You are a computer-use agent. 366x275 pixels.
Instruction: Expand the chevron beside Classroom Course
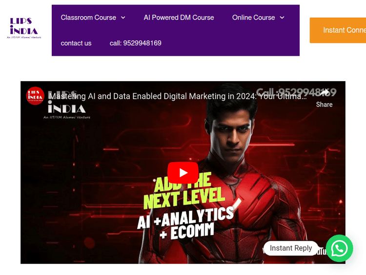[123, 18]
